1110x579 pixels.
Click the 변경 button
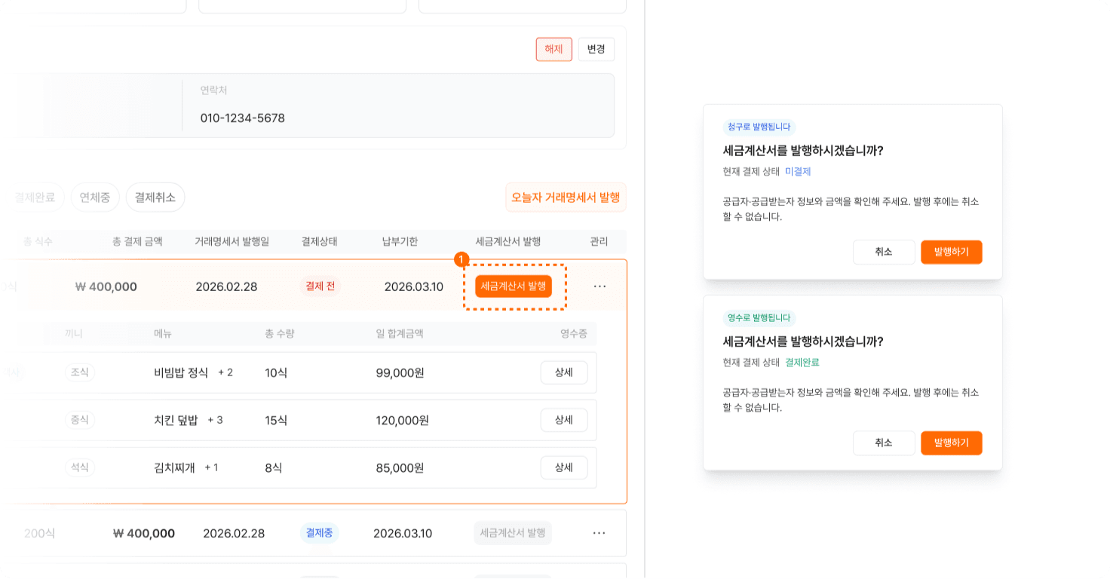[596, 49]
